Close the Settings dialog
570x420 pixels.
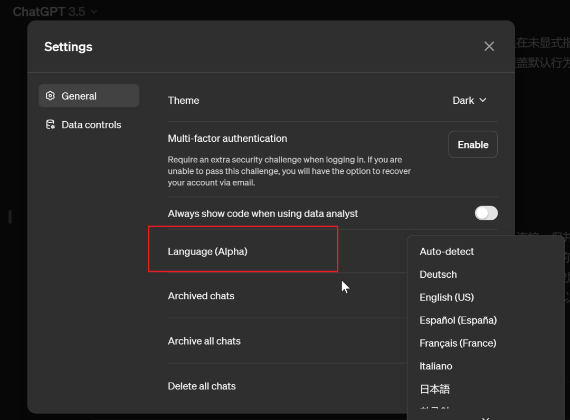(489, 46)
